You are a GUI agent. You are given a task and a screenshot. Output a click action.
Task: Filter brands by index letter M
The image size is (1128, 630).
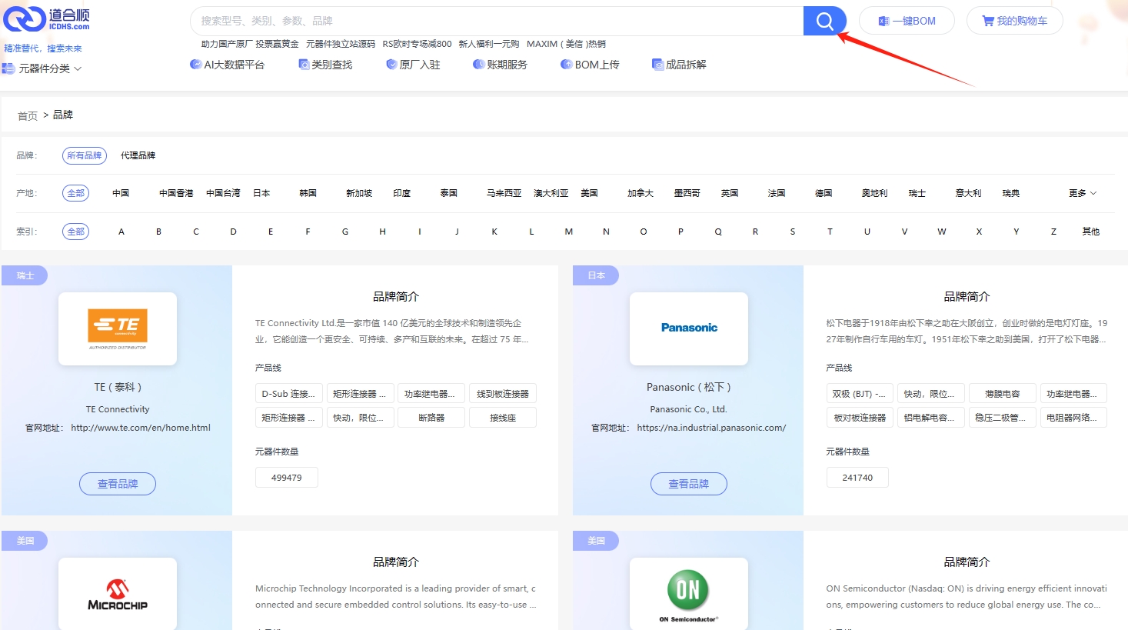[x=569, y=232]
